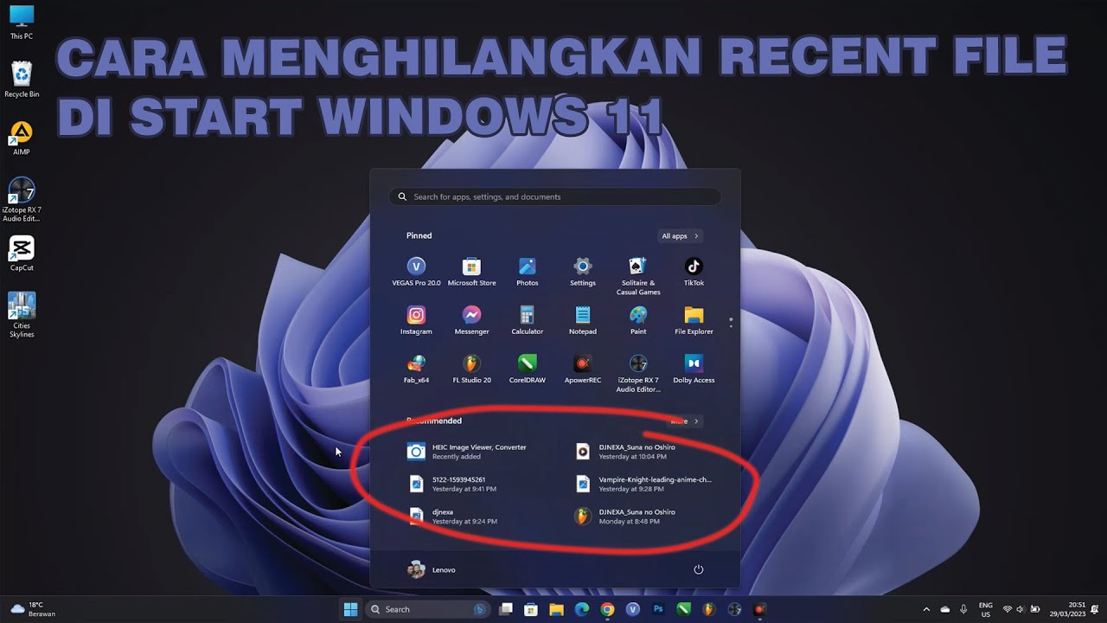Launch FL Studio 20 from Start menu
Image resolution: width=1107 pixels, height=623 pixels.
471,369
